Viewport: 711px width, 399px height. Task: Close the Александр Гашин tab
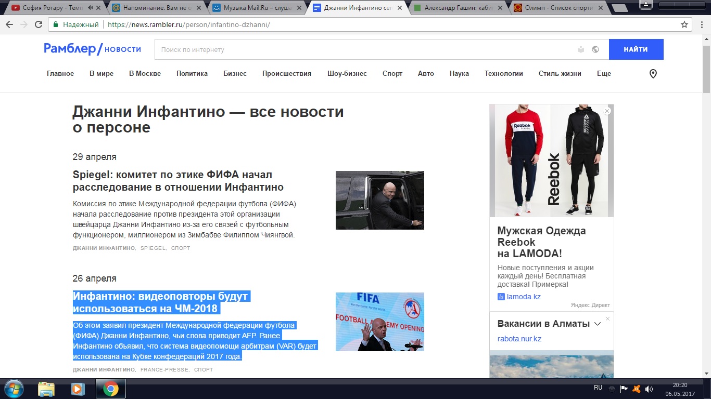[500, 8]
